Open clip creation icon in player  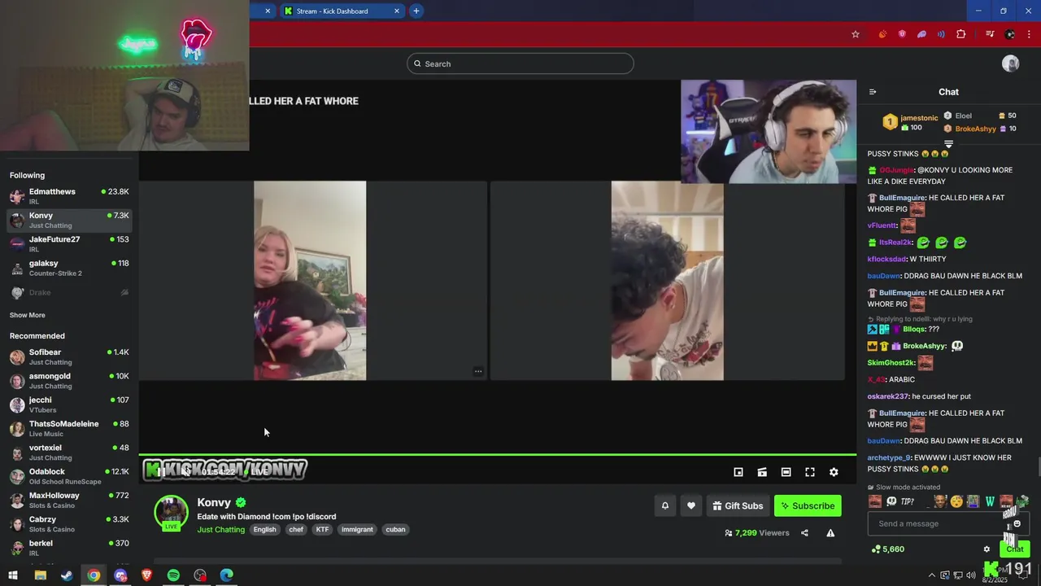[762, 472]
